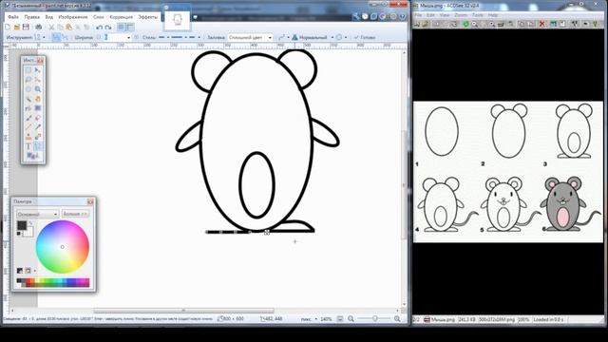This screenshot has height=342, width=608.
Task: Click the zoom slider in status bar
Action: 374,319
